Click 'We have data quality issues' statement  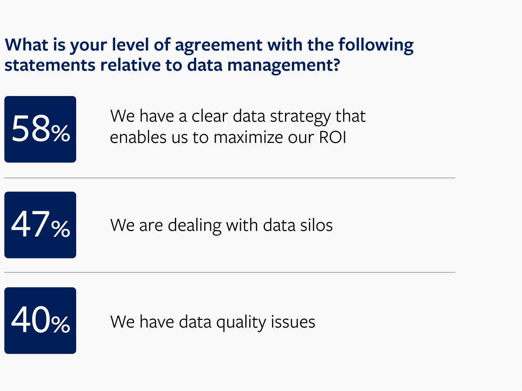point(213,322)
